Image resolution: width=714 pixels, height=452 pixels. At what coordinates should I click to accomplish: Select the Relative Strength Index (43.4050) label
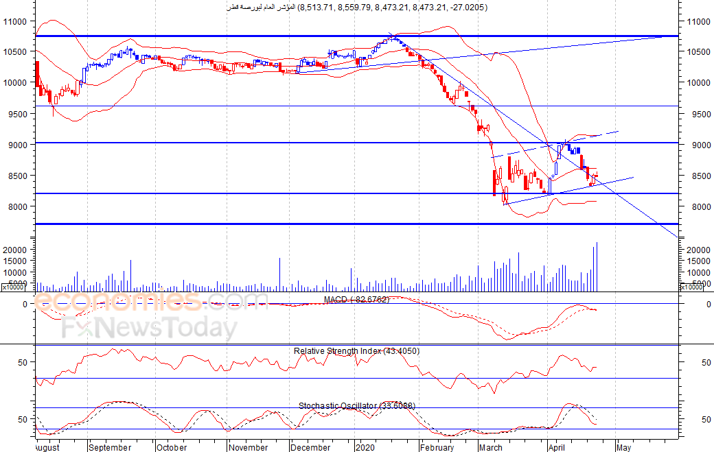click(x=356, y=351)
